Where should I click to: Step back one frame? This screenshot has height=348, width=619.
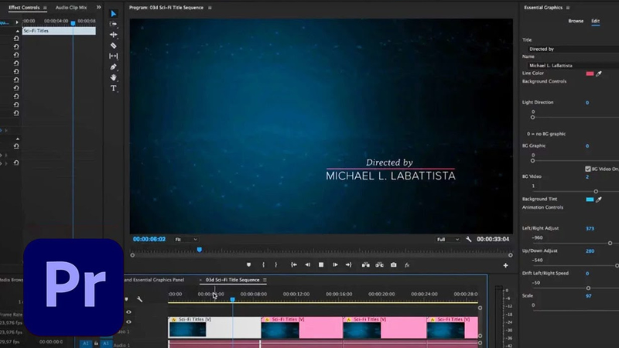[x=307, y=264]
